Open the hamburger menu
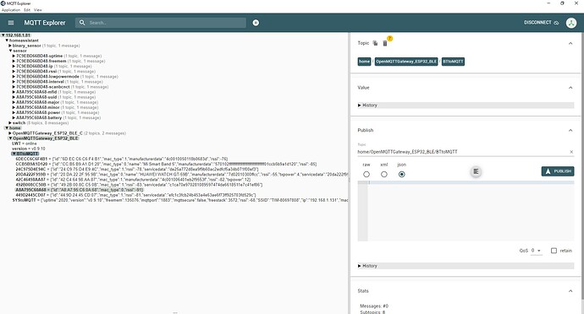Viewport: 584px width, 314px height. tap(11, 23)
